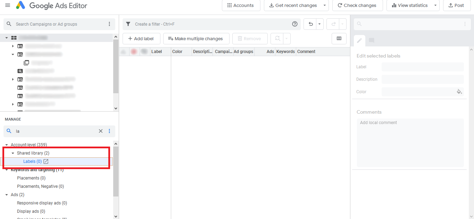474x219 pixels.
Task: Click the Redo arrow button
Action: [x=334, y=24]
